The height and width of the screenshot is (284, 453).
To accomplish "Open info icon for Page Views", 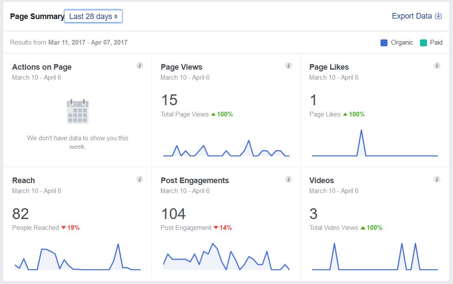I will tap(288, 66).
